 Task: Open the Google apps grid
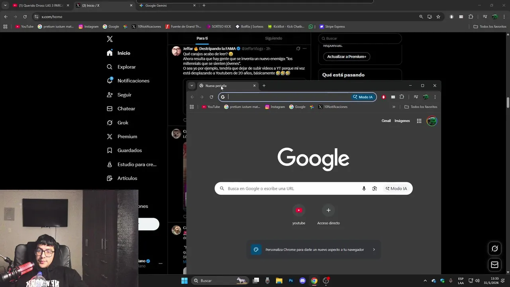click(x=419, y=121)
